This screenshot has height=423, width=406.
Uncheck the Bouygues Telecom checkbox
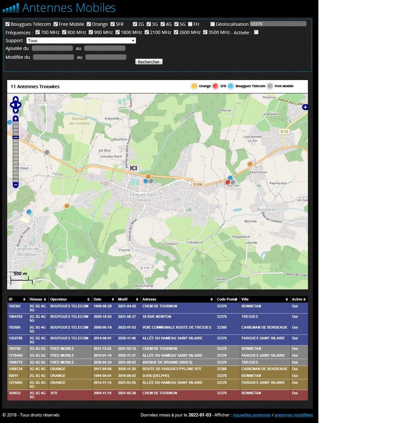(x=8, y=24)
